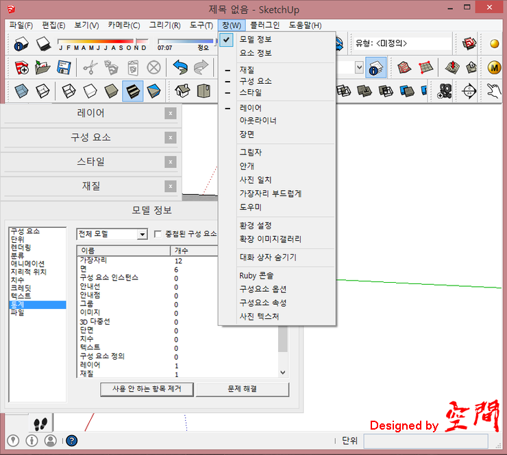The image size is (507, 455).
Task: Click the Paste clipboard icon
Action: pyautogui.click(x=132, y=68)
